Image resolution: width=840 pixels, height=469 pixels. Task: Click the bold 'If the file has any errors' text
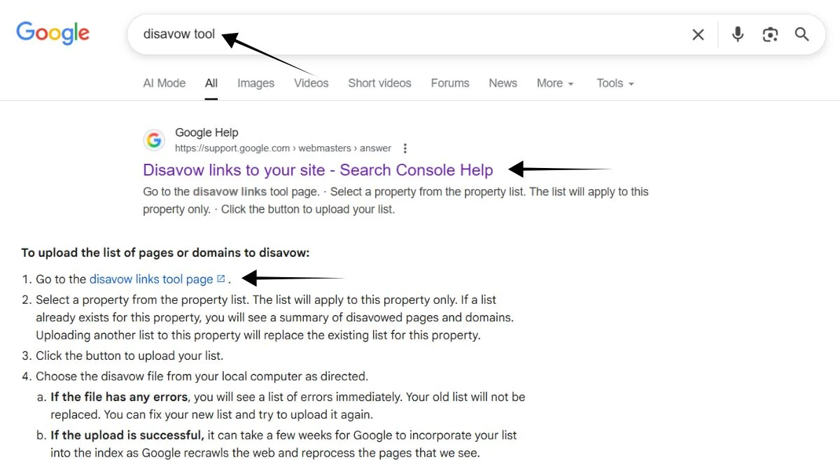pyautogui.click(x=119, y=397)
